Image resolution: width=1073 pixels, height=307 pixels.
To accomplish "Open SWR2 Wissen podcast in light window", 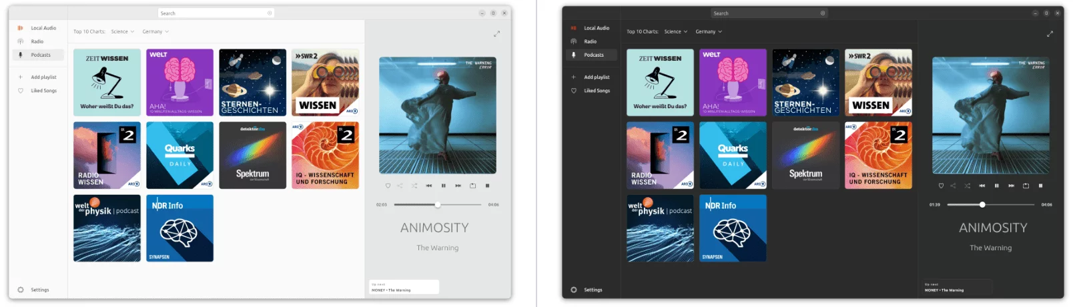I will pos(326,82).
